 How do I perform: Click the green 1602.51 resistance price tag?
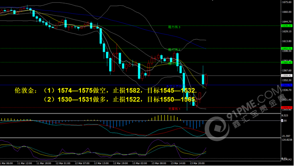coord(287,48)
